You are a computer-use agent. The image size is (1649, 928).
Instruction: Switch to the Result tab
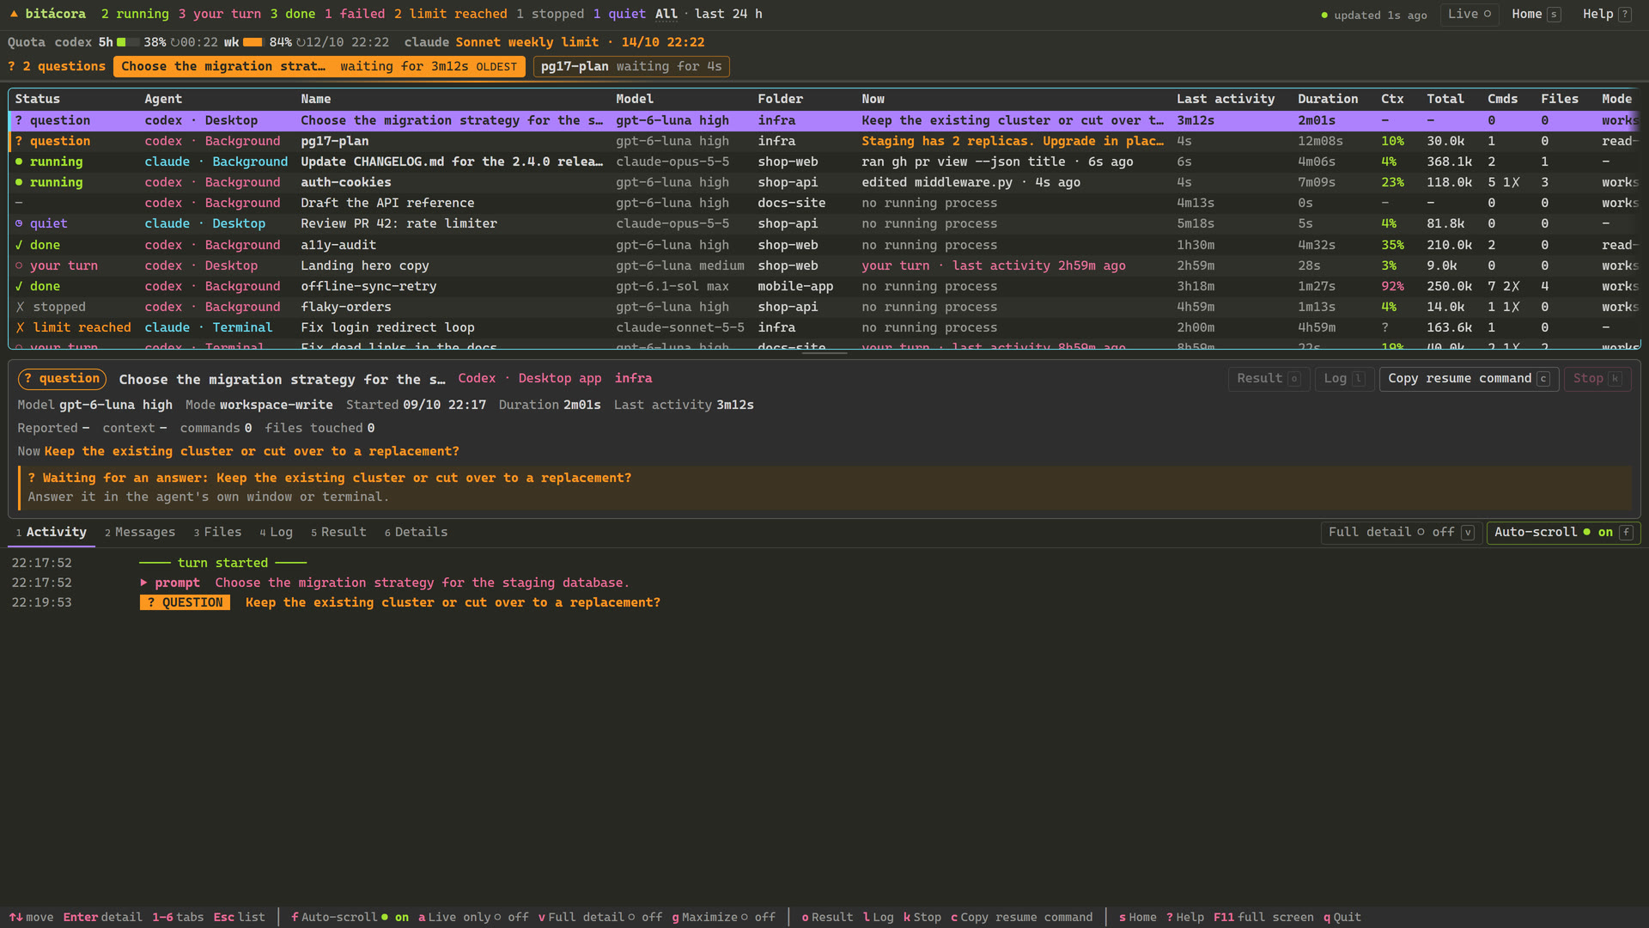tap(338, 532)
